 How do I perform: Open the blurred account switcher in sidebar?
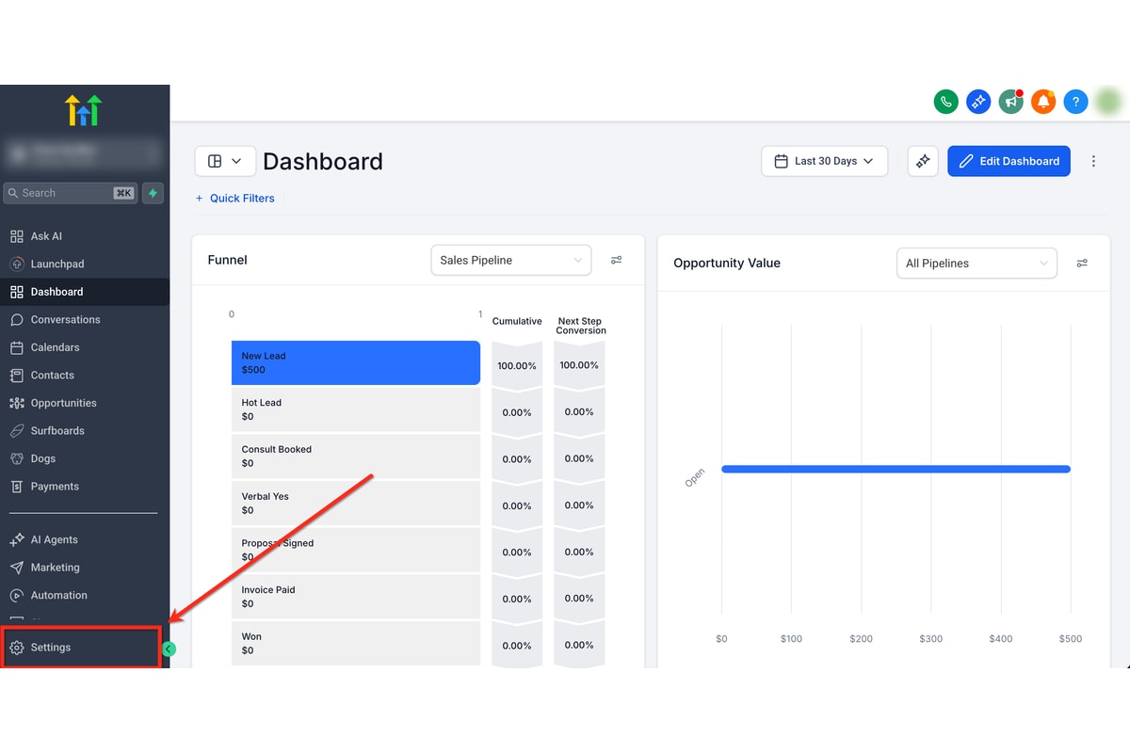(x=83, y=153)
